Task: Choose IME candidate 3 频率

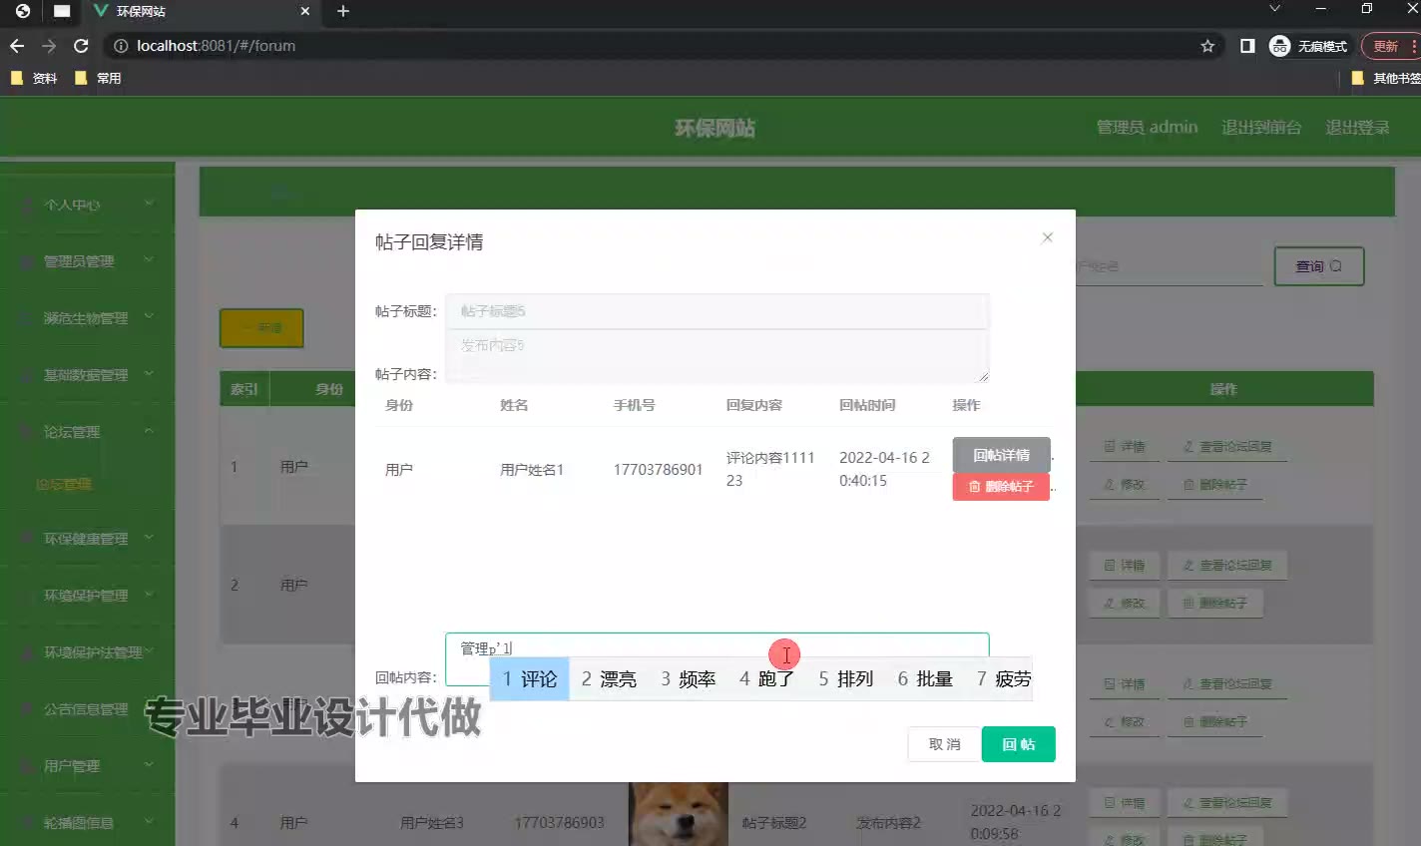Action: (689, 679)
